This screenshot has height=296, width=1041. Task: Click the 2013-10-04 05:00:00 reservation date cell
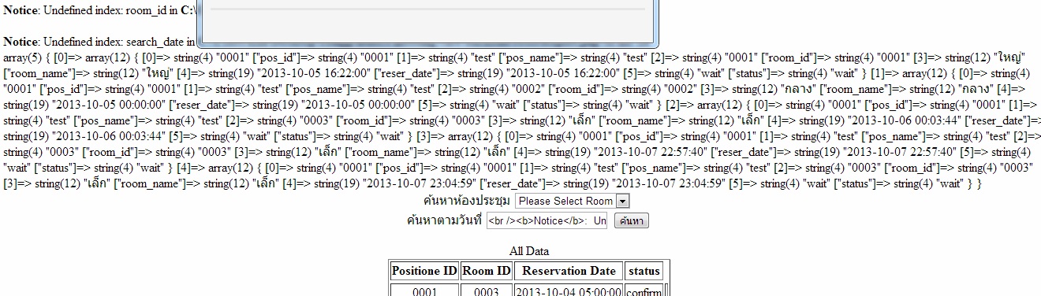(x=569, y=290)
